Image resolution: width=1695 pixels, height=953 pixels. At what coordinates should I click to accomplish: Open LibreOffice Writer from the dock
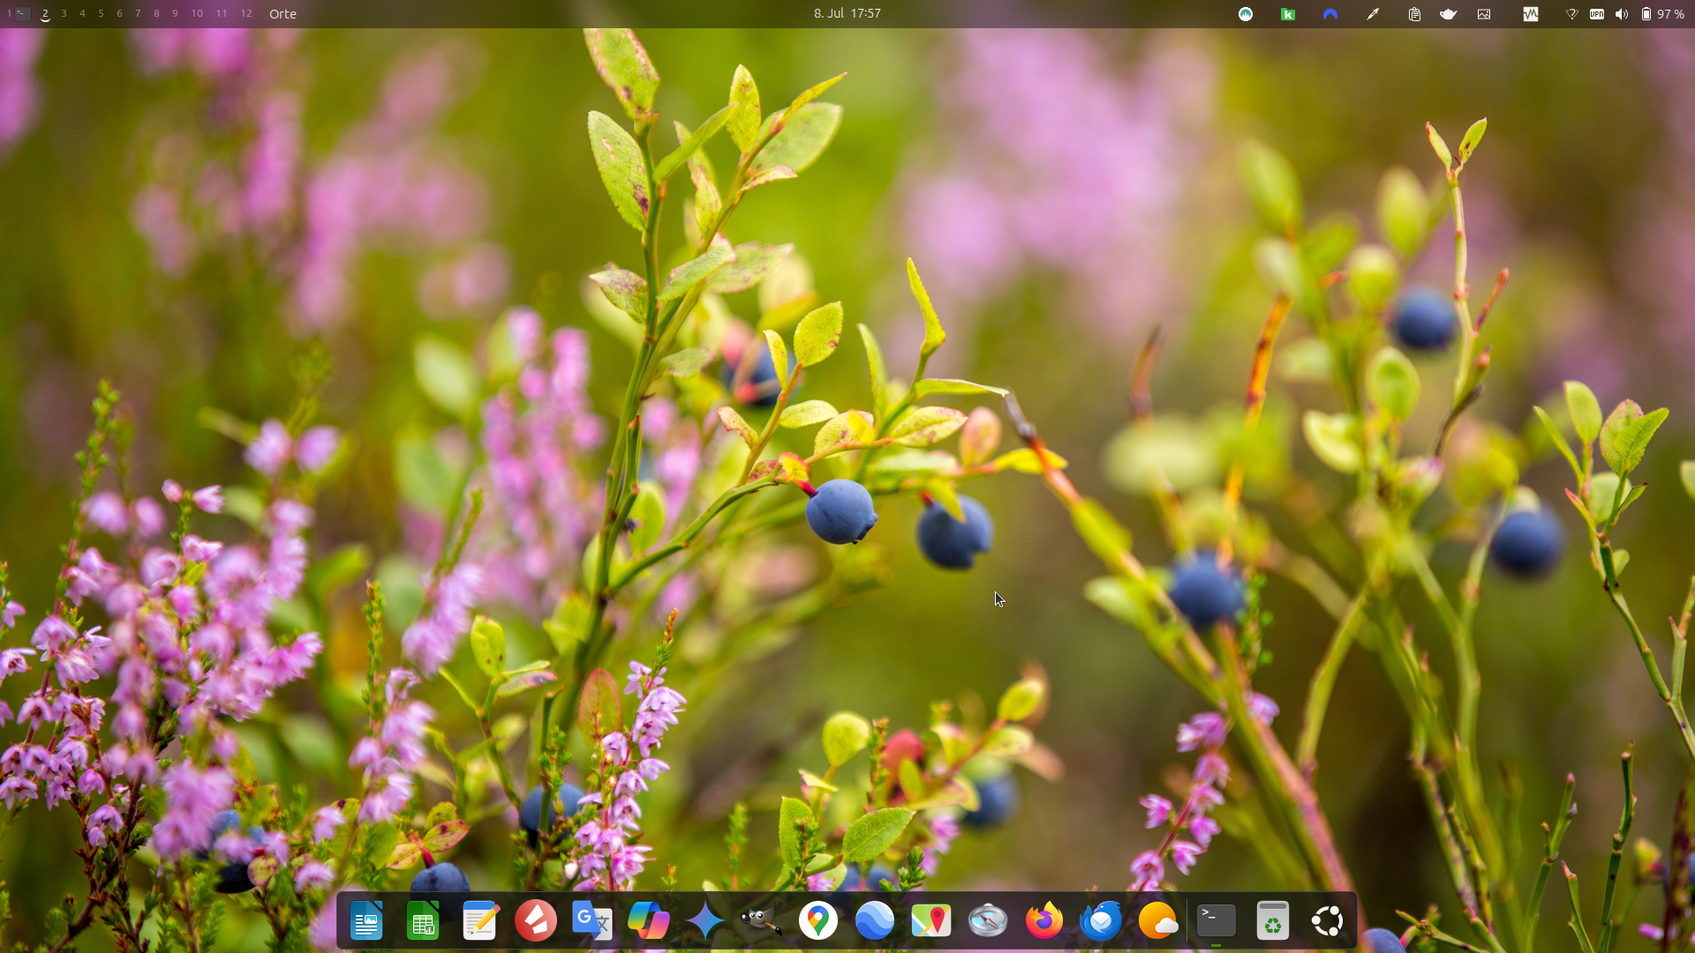click(366, 921)
